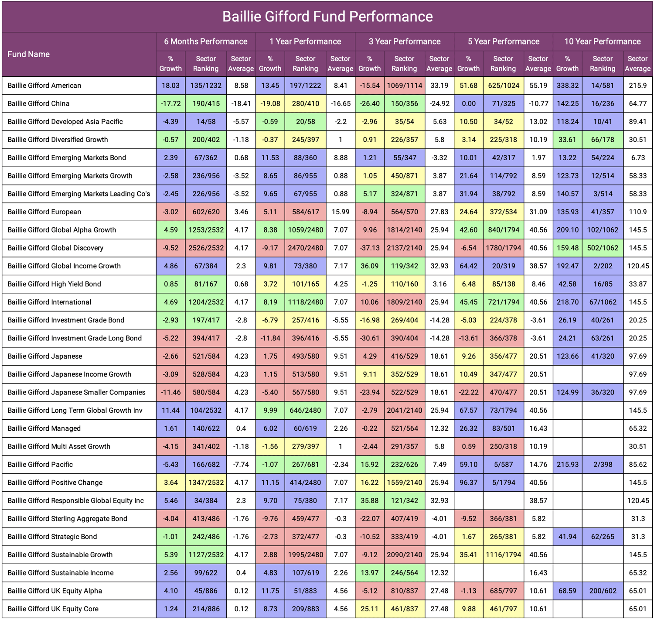Select Baillie Gifford Global Discovery name

55,248
